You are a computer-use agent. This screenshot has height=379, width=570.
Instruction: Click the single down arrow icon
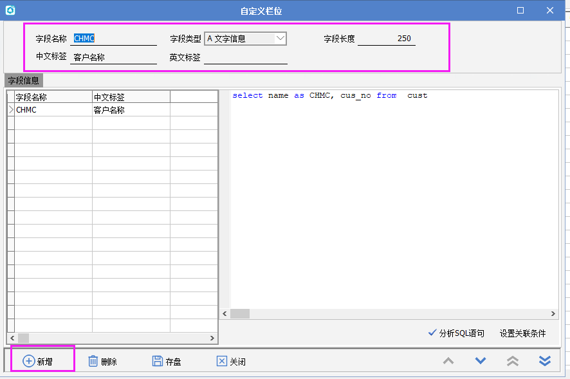click(481, 361)
